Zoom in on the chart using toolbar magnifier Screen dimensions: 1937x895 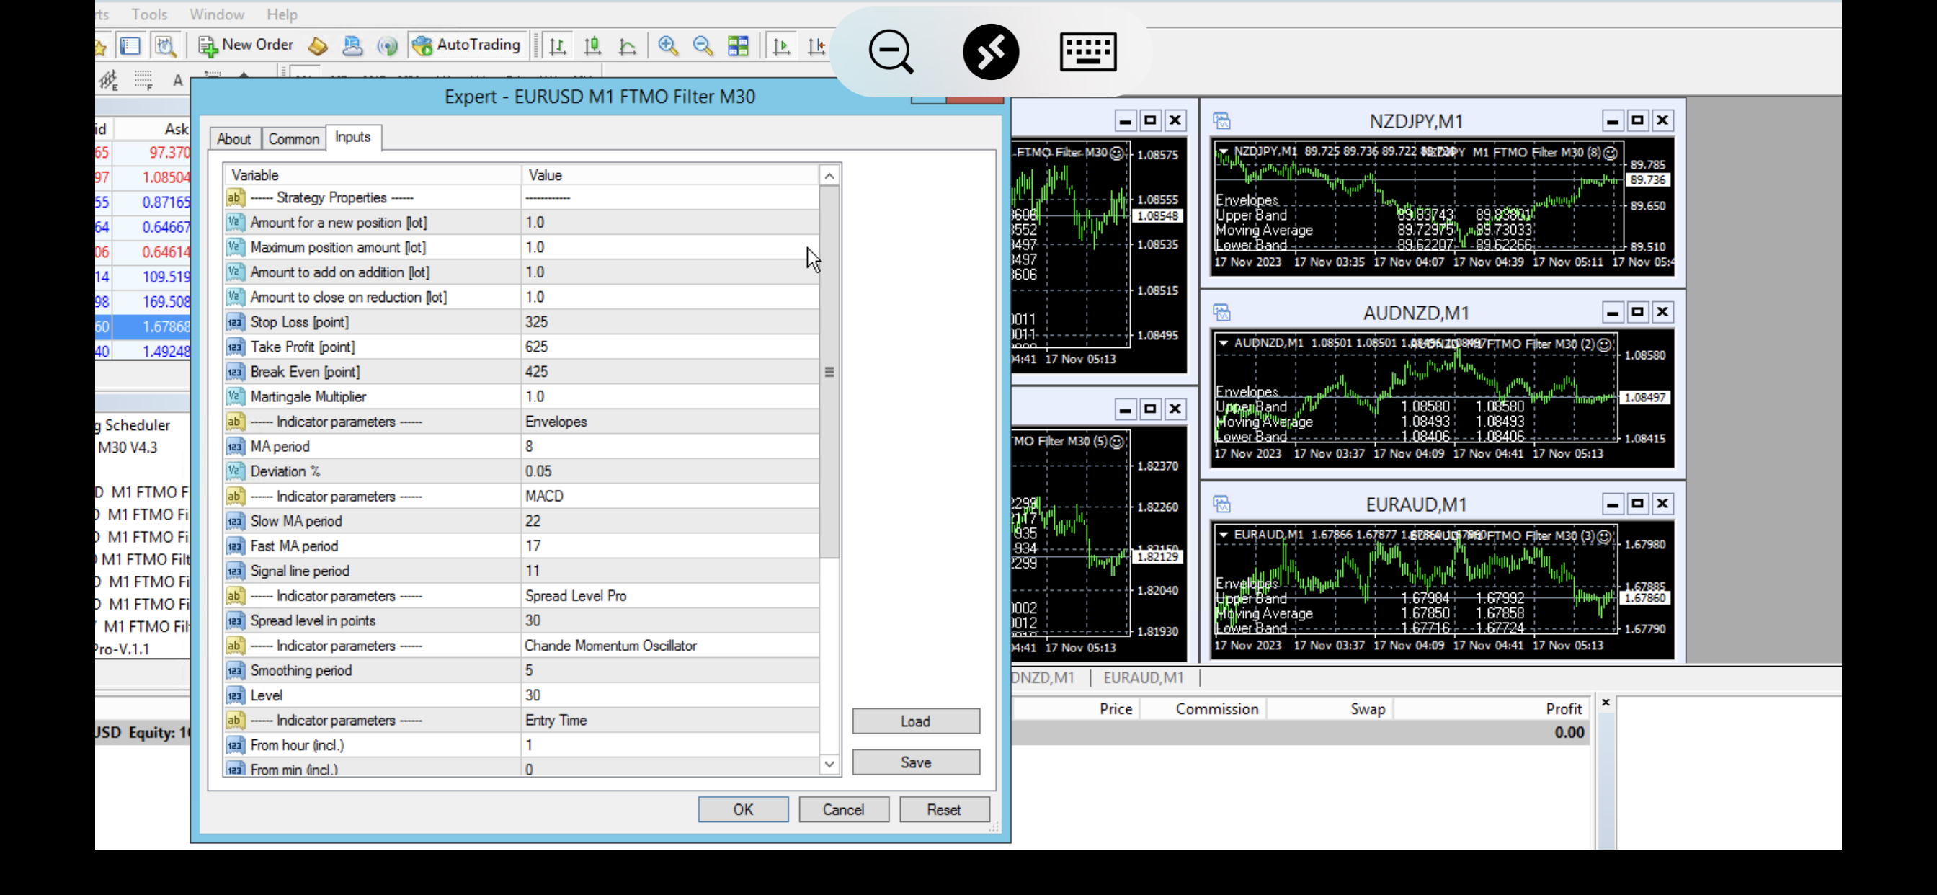click(x=668, y=46)
